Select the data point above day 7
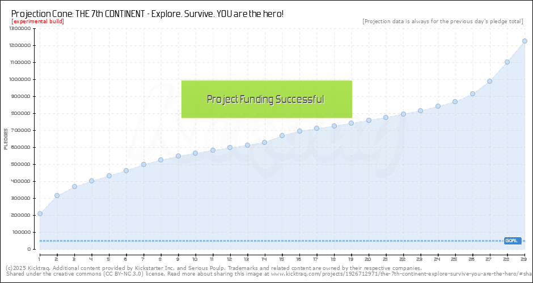Screen dimensions: 533x283 coord(143,164)
